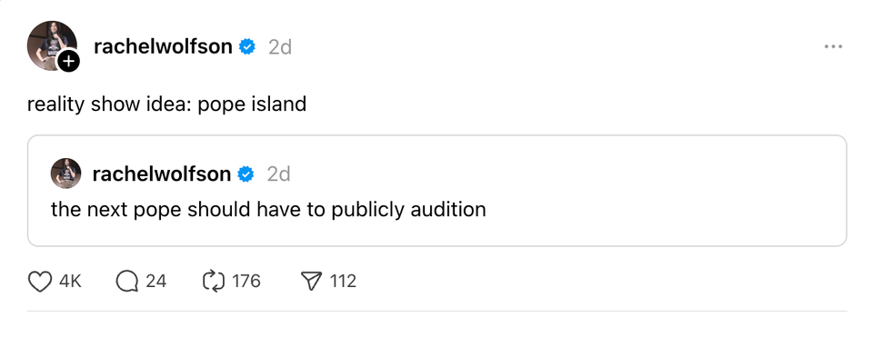The width and height of the screenshot is (873, 337).
Task: Like the pope island post
Action: [40, 282]
